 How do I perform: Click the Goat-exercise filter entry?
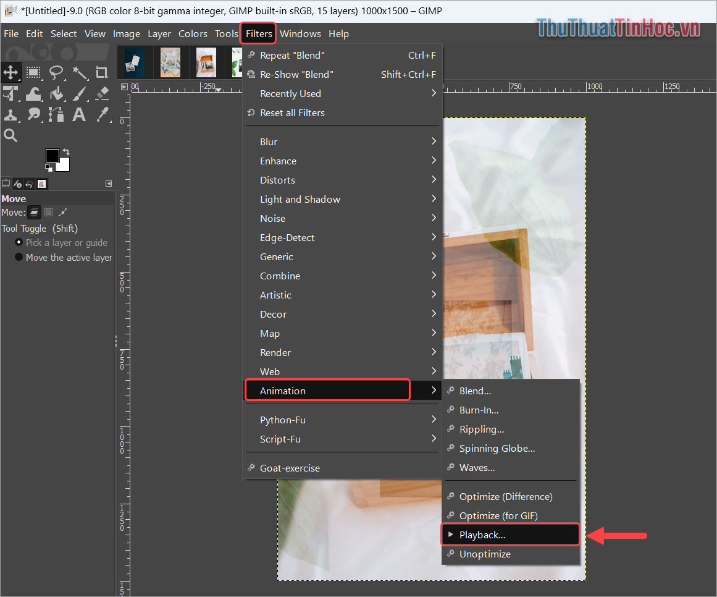pos(342,468)
